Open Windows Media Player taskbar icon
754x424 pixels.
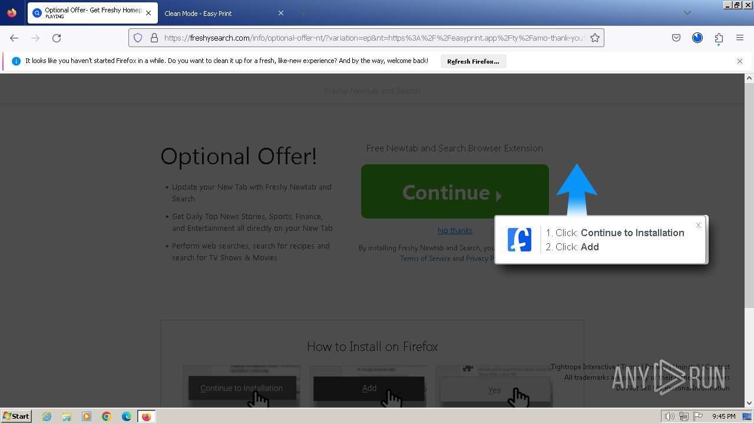87,416
